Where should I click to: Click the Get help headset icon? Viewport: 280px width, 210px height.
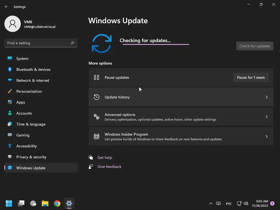click(91, 157)
